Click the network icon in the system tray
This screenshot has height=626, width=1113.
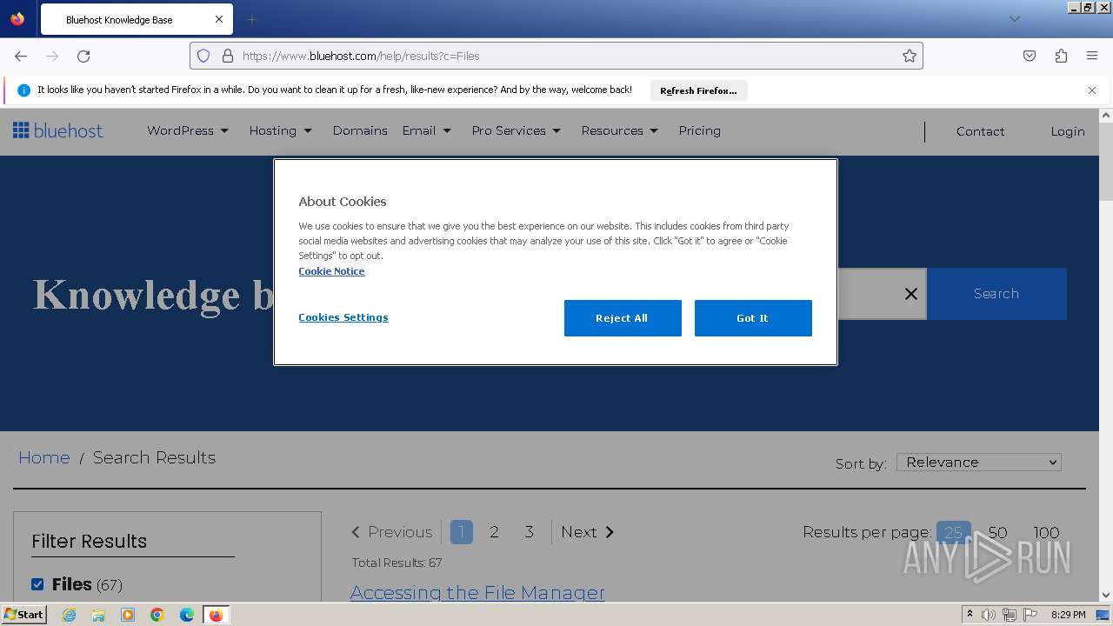1010,615
